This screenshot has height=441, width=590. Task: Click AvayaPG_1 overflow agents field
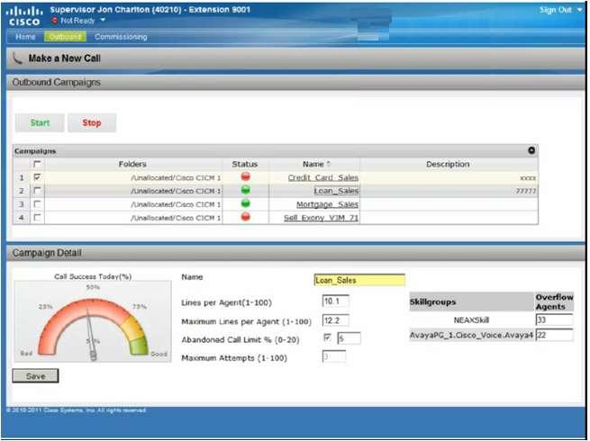tap(554, 335)
